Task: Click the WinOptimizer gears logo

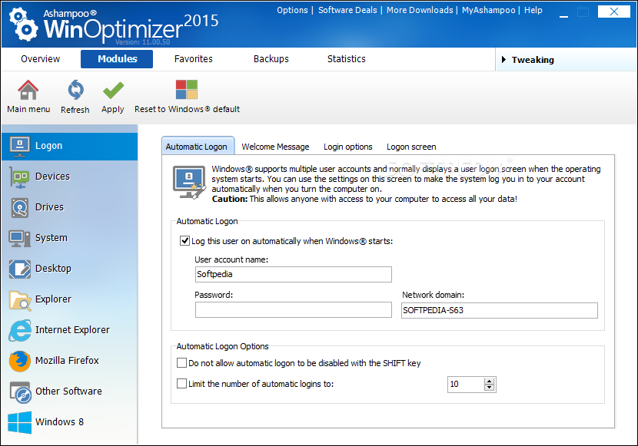Action: [24, 25]
